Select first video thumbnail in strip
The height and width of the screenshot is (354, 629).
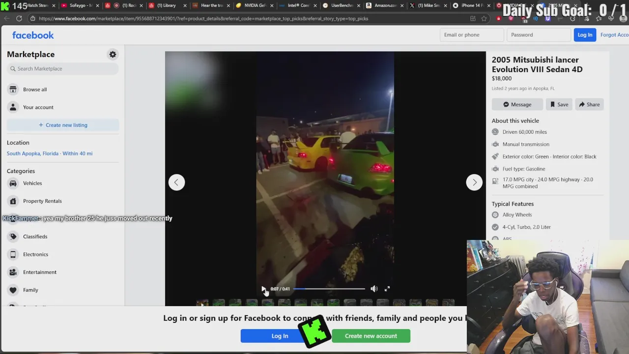pyautogui.click(x=202, y=303)
